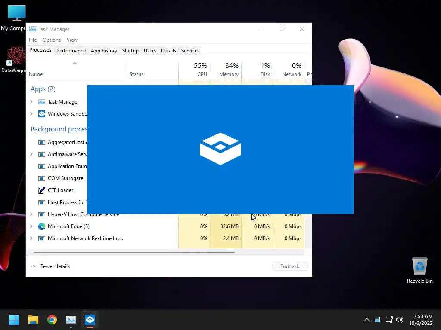The height and width of the screenshot is (330, 441).
Task: Maximize the Task Manager window
Action: click(x=282, y=29)
